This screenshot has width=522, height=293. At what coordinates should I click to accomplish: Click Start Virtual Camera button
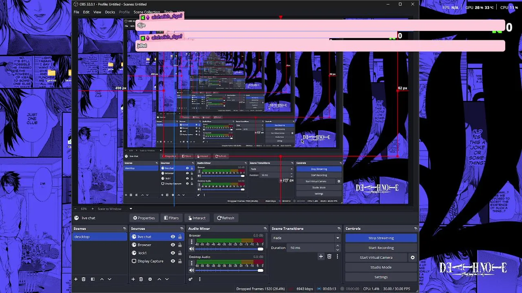(376, 258)
